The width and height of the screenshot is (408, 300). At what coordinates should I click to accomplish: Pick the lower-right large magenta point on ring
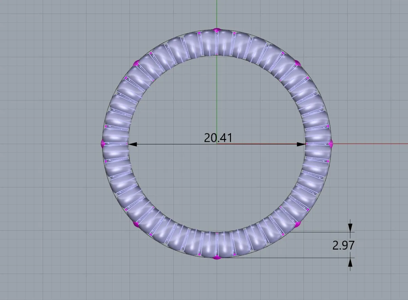click(297, 224)
